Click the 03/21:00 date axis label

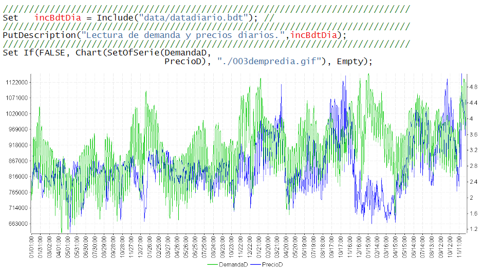277,247
